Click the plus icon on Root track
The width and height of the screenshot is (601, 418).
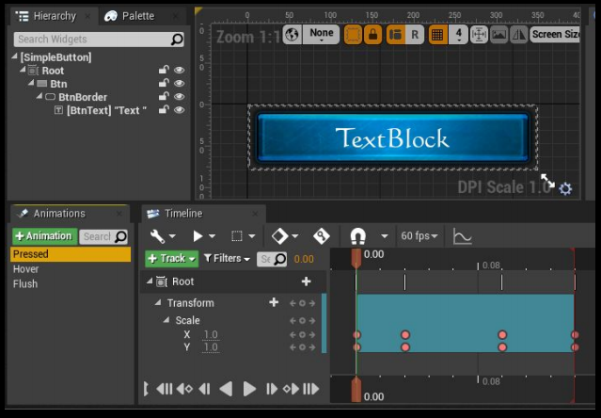[x=306, y=281]
